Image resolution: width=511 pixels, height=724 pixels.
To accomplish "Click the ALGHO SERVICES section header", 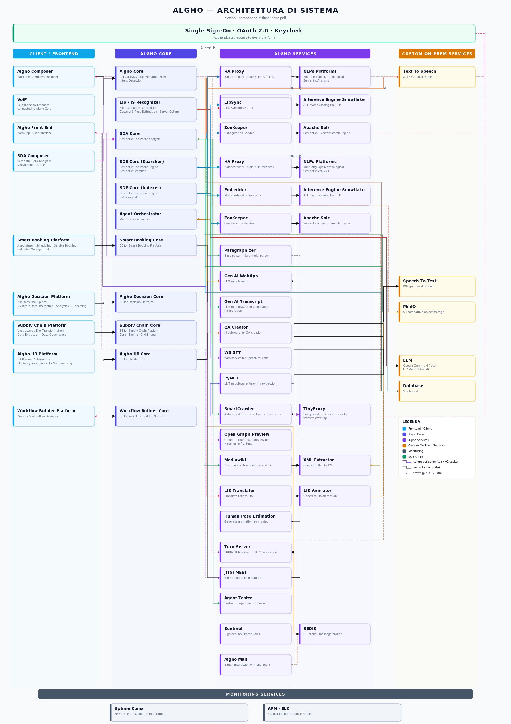I will point(295,54).
